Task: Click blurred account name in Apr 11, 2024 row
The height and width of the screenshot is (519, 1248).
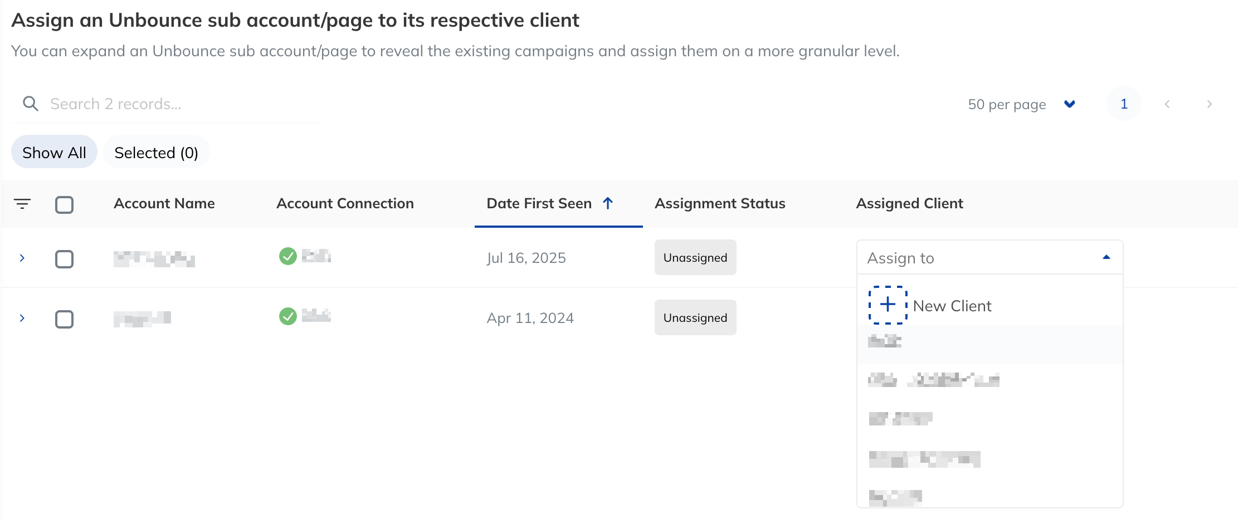Action: tap(142, 319)
